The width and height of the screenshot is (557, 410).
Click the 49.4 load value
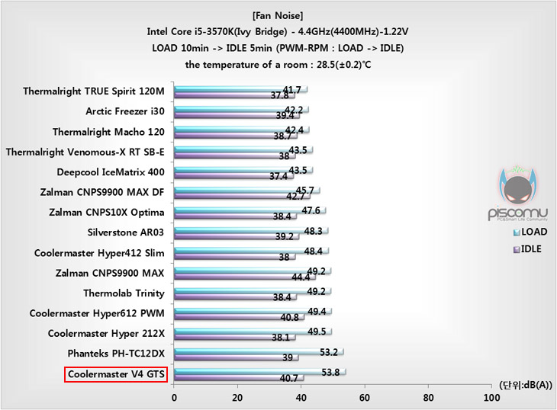tap(317, 312)
